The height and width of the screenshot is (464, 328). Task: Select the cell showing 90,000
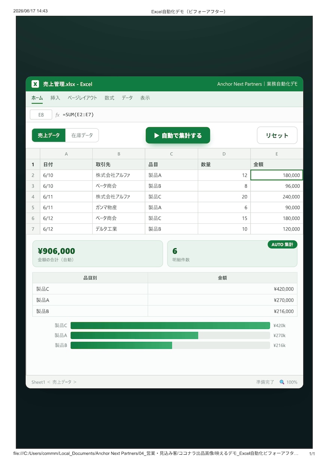[277, 207]
